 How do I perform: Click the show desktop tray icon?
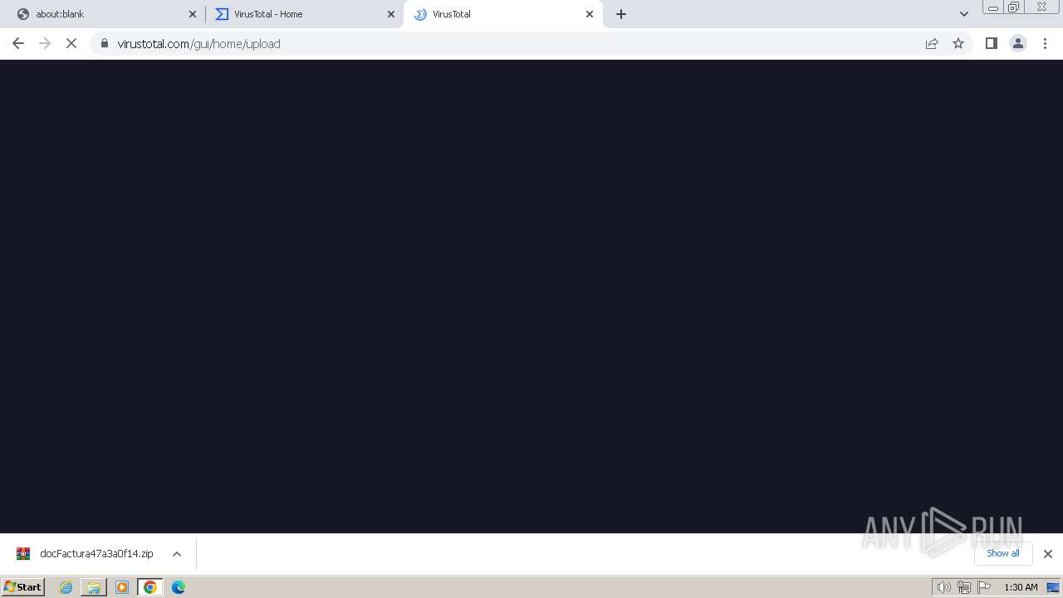(1053, 587)
